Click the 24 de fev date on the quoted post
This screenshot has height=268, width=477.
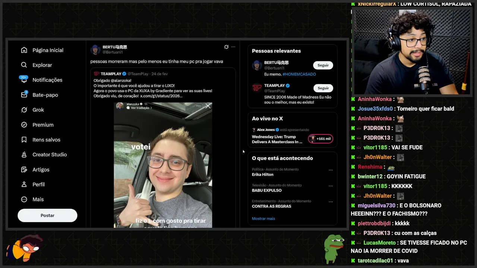[159, 74]
